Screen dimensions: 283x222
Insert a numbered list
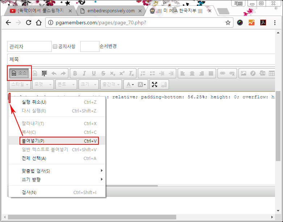pos(143,73)
